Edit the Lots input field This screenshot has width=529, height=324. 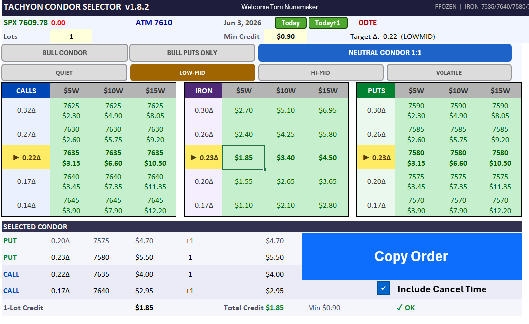71,36
